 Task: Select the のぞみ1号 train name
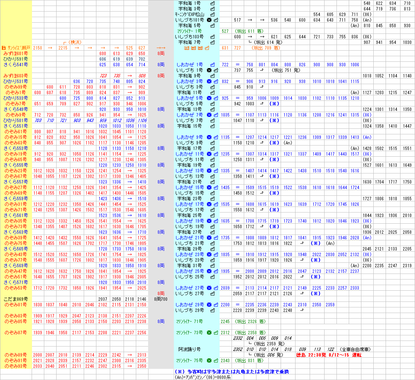(16, 93)
